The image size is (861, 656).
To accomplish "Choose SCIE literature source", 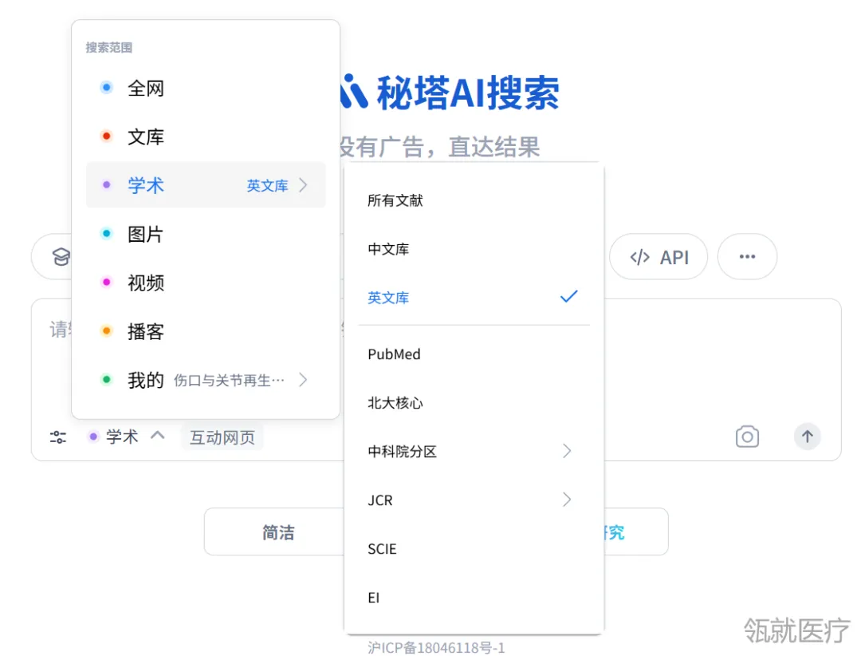I will (x=474, y=549).
